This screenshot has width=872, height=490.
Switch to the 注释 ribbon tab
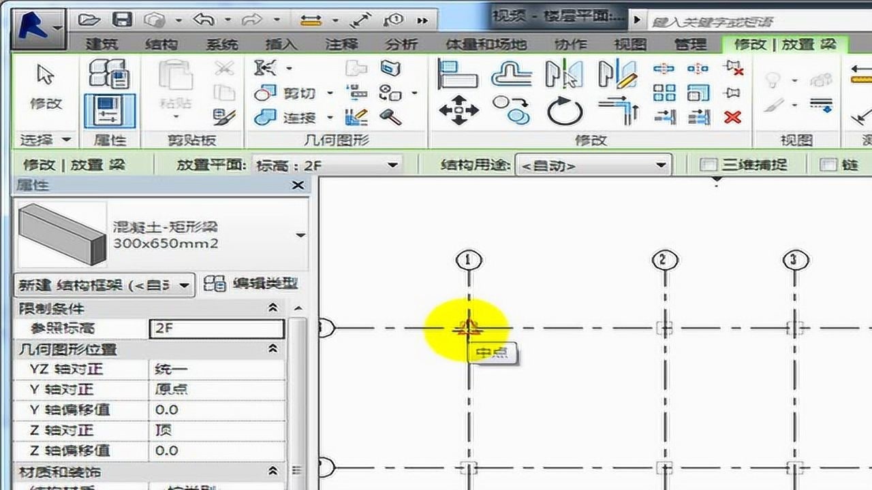tap(341, 44)
